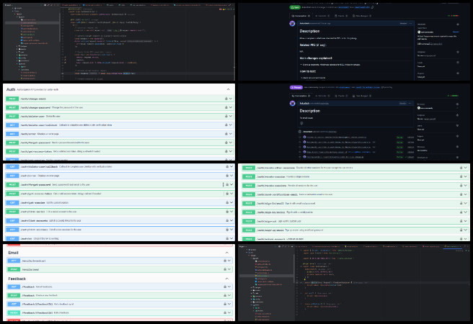Open the POST /auth/sign-in/email endpoint row
Image resolution: width=473 pixels, height=324 pixels.
(x=355, y=203)
